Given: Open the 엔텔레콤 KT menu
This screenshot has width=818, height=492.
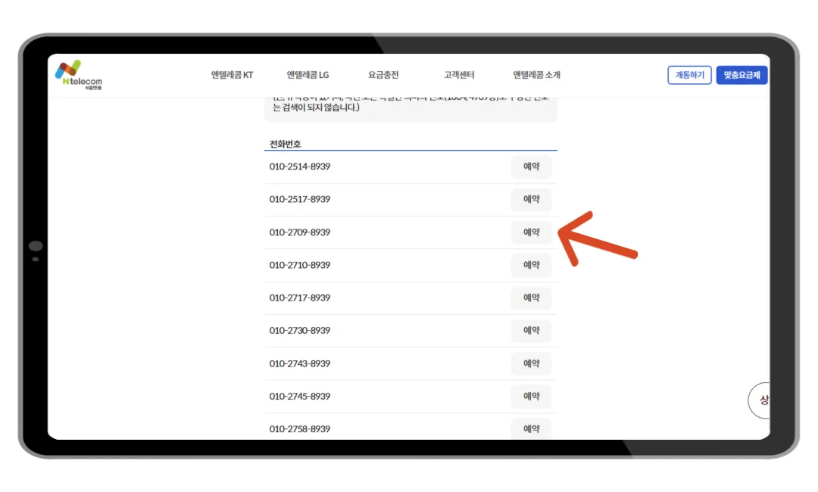Looking at the screenshot, I should tap(233, 75).
